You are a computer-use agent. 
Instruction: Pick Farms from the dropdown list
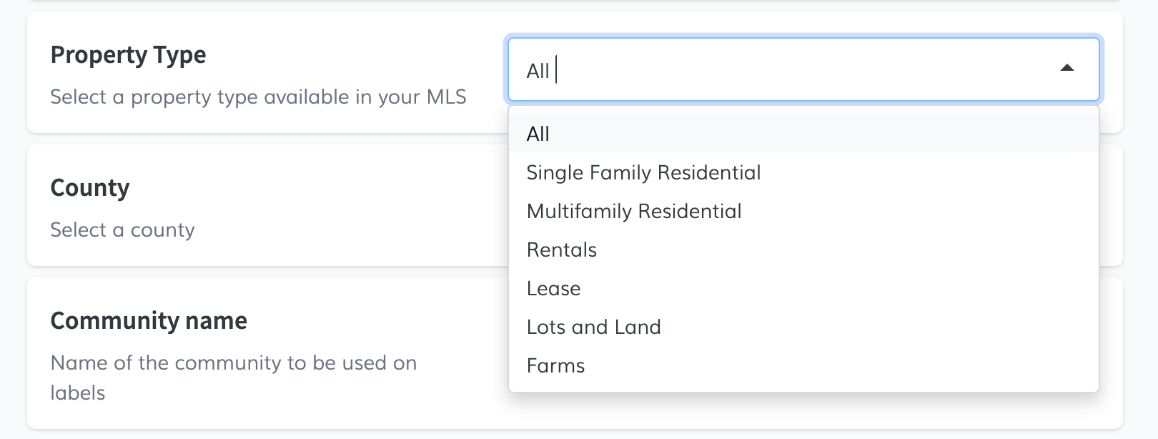[555, 365]
